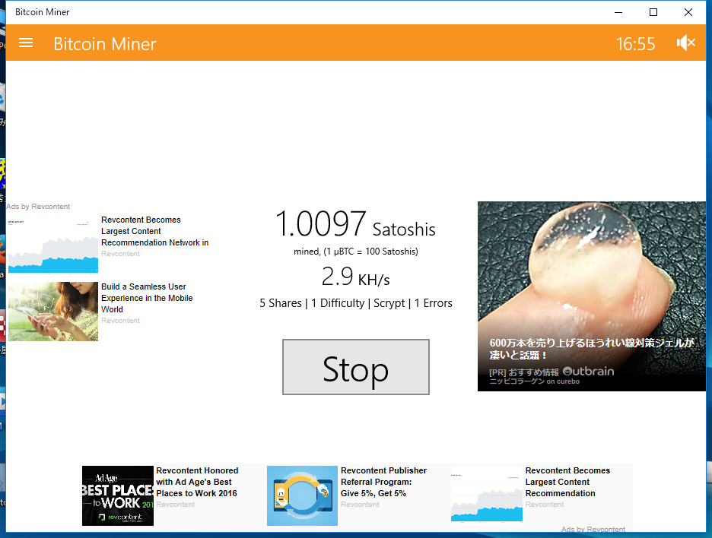Open 'Revcontent Becomes Largest Content Recommendation Network in' link
Screen dimensions: 712x538
point(155,231)
